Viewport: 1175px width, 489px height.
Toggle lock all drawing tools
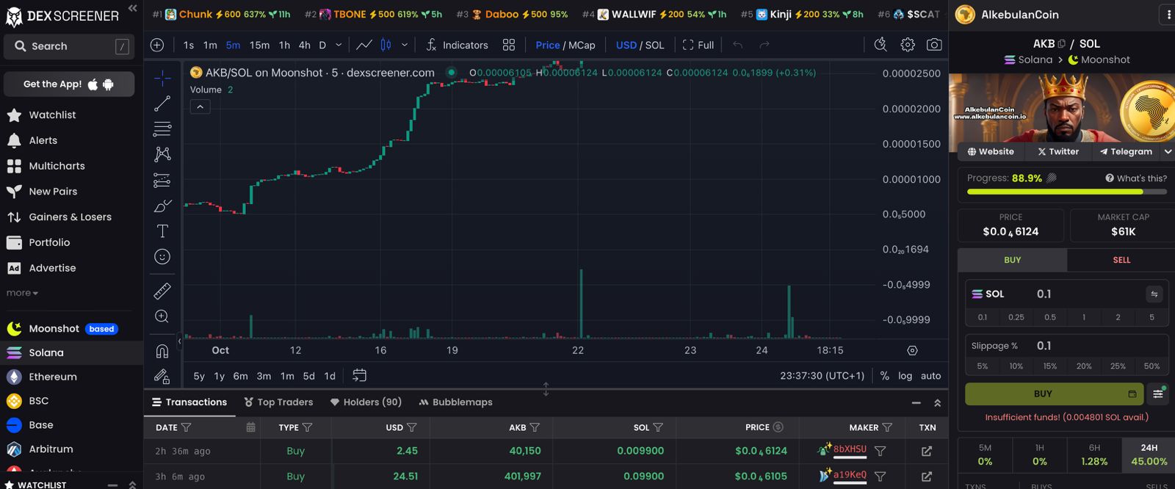point(162,377)
